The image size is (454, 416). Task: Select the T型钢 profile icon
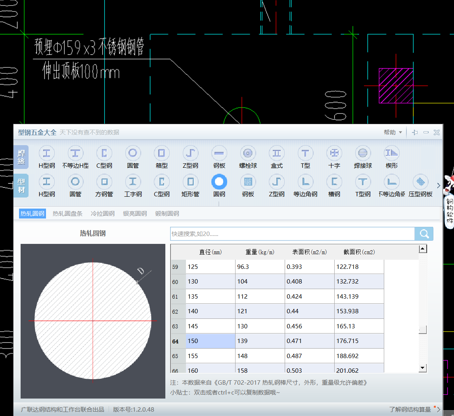coord(363,182)
